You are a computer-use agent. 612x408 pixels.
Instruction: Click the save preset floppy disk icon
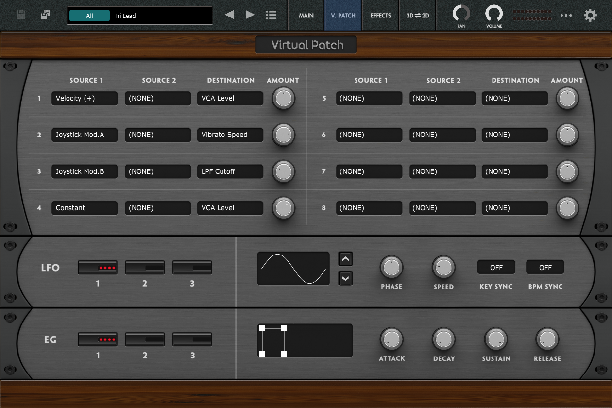pyautogui.click(x=20, y=15)
